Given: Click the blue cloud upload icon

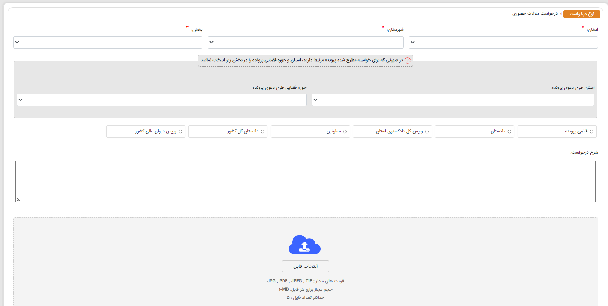Looking at the screenshot, I should coord(304,245).
